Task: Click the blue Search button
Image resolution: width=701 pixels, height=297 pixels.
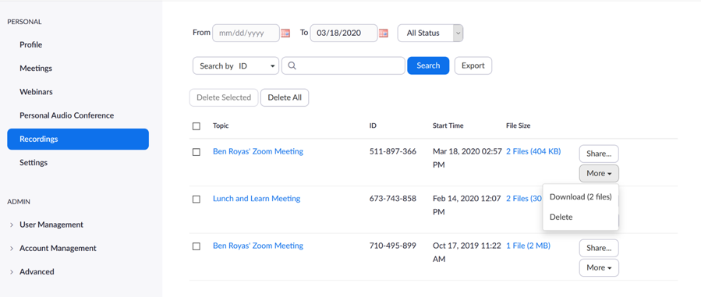Action: 428,65
